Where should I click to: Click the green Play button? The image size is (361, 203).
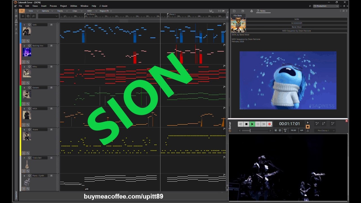[x=252, y=124]
